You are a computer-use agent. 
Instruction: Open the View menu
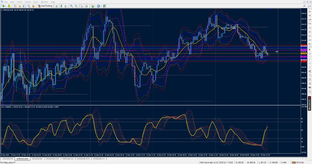pos(12,2)
